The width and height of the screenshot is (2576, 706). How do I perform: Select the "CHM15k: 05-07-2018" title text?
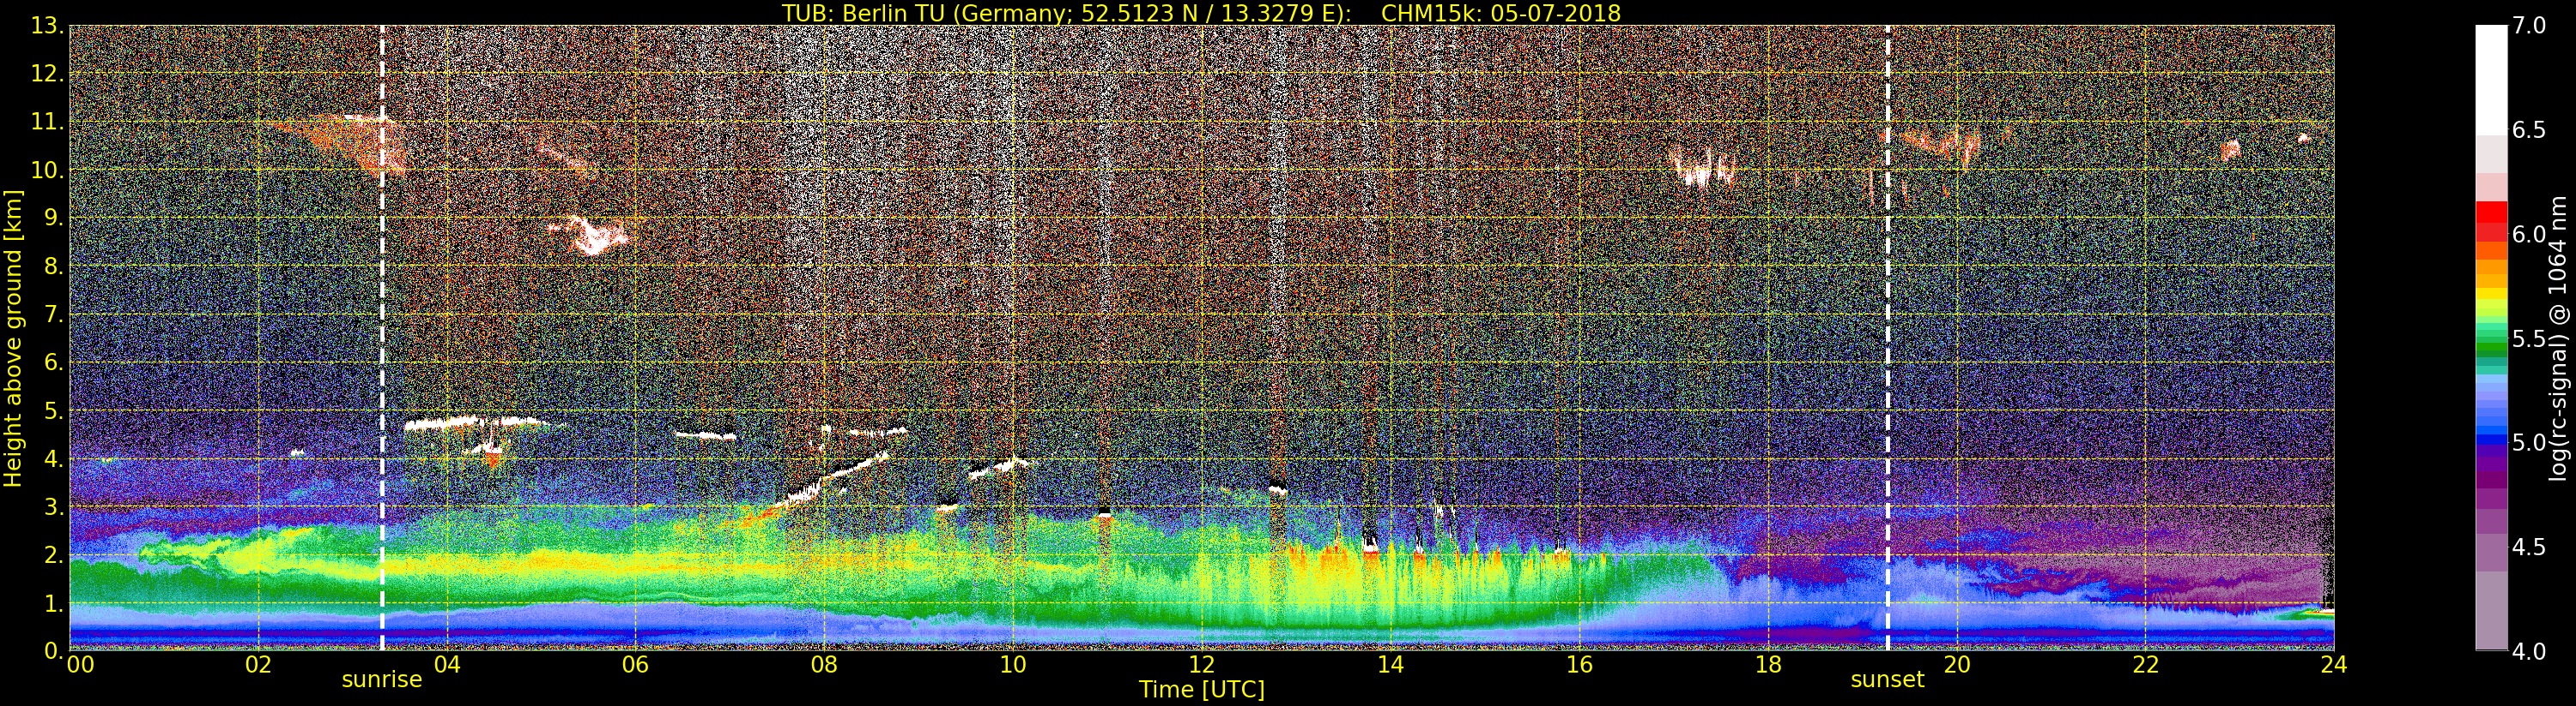[1500, 13]
